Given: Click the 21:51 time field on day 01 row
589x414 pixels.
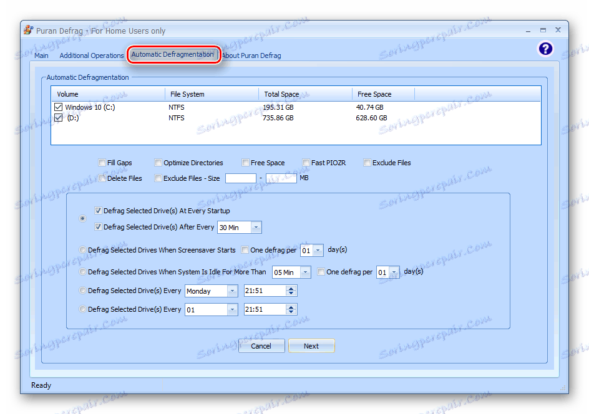Looking at the screenshot, I should click(x=265, y=310).
